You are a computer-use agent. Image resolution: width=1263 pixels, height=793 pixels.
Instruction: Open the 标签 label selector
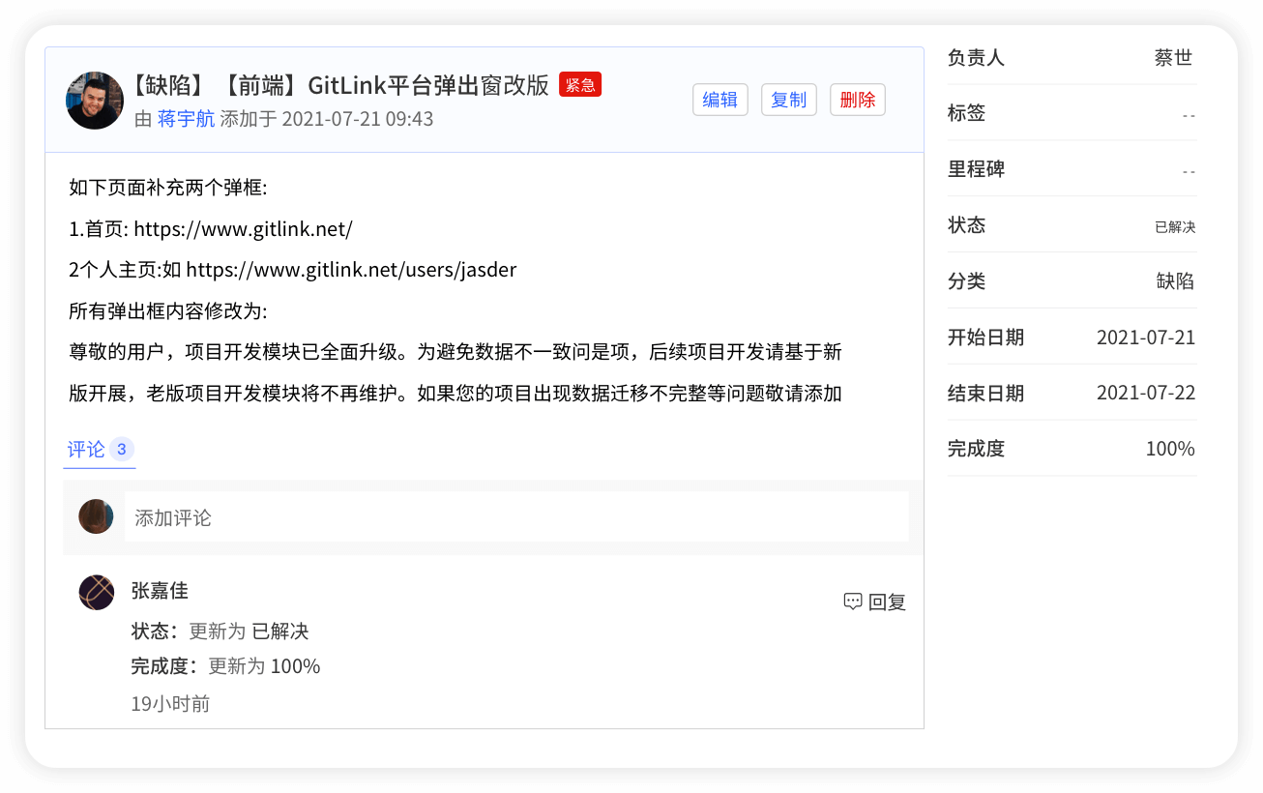pos(1188,112)
